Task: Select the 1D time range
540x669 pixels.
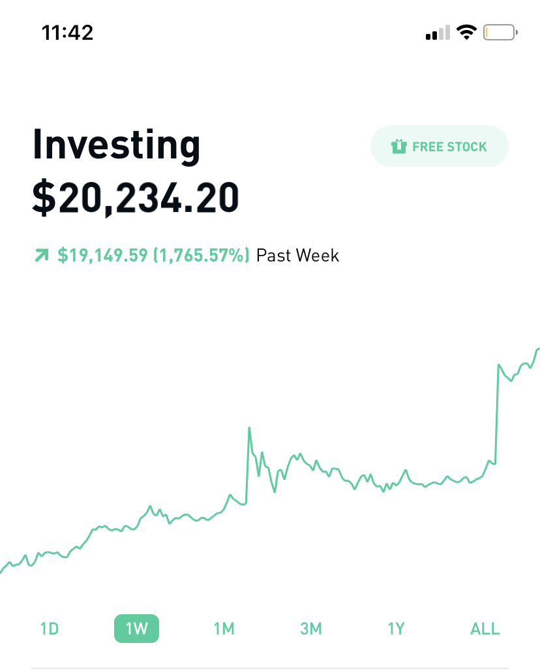Action: pyautogui.click(x=49, y=629)
